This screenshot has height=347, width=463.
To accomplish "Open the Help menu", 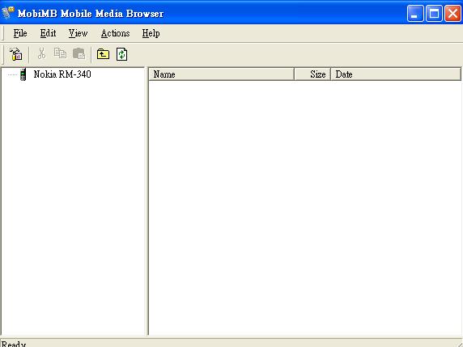I will click(x=151, y=33).
